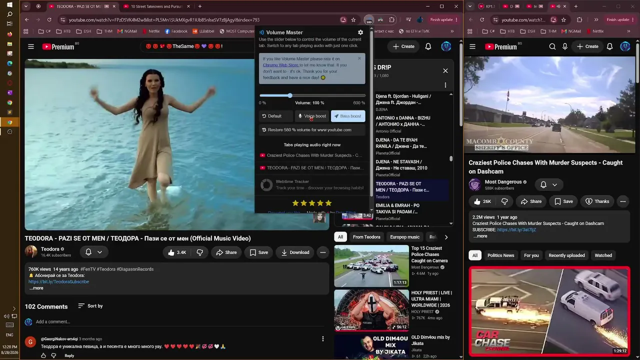Toggle Bass boost mode
The image size is (640, 360).
(348, 116)
